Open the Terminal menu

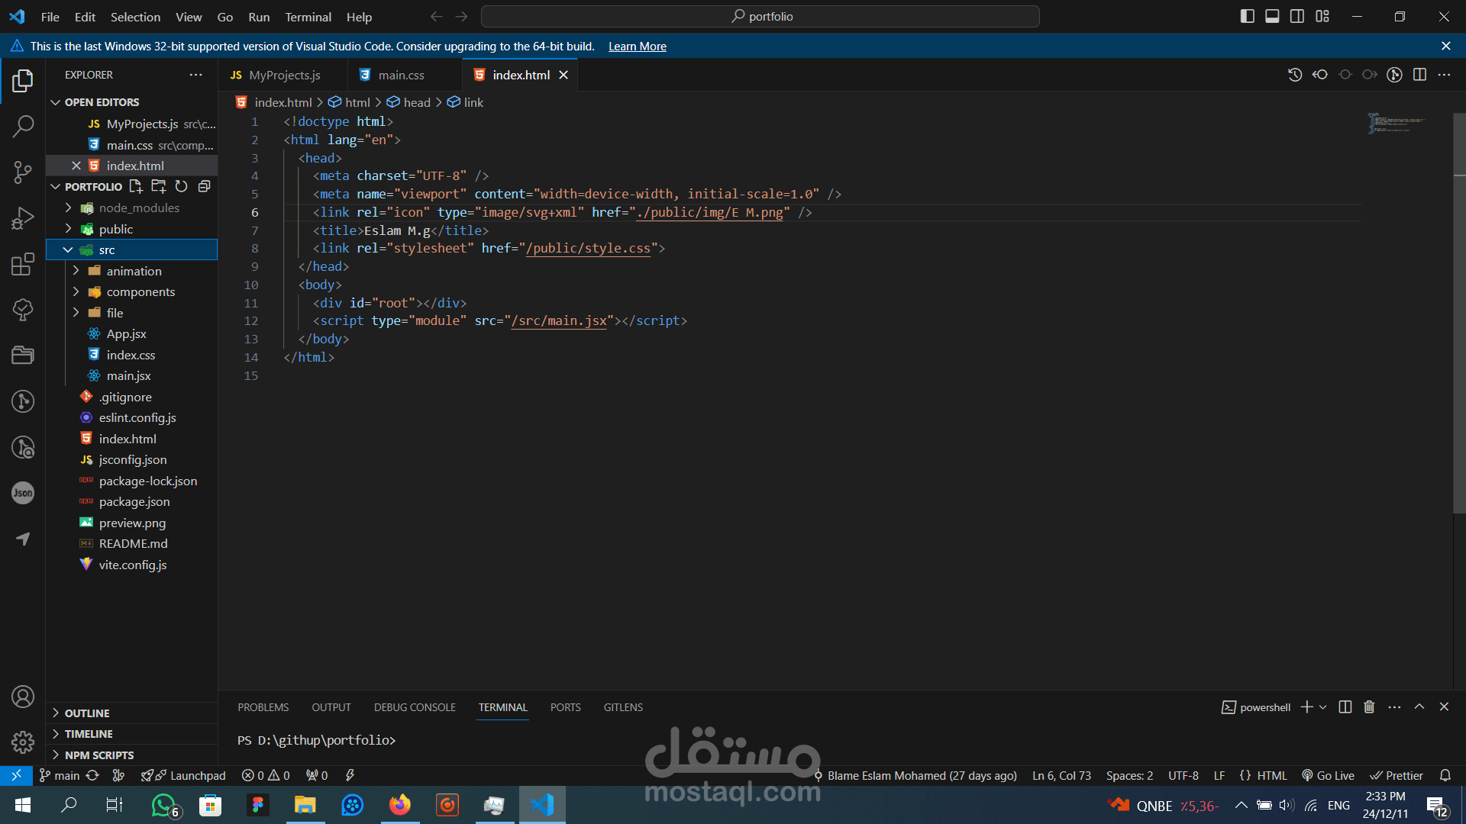click(308, 17)
